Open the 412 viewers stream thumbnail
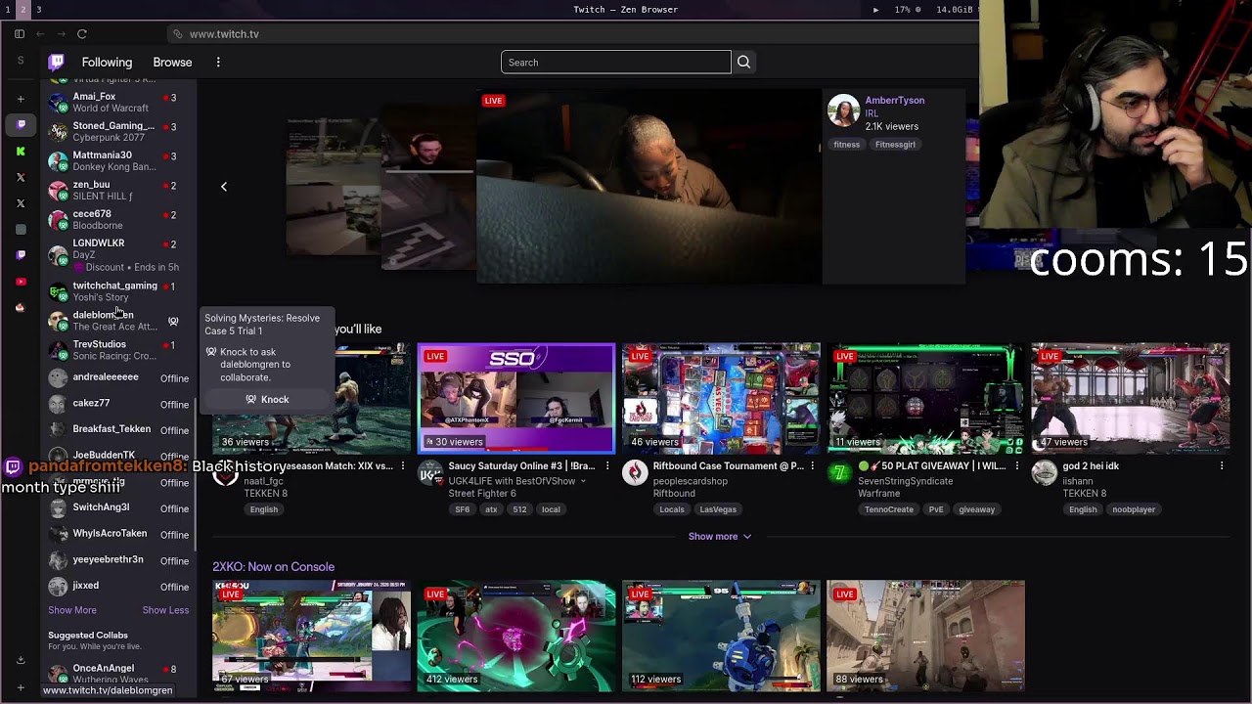1252x704 pixels. 516,636
